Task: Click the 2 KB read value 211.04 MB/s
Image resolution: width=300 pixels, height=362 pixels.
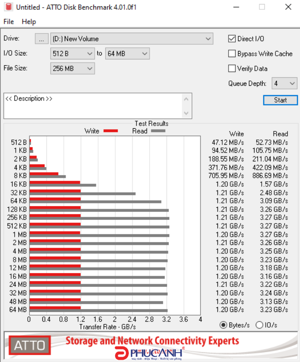Action: (x=270, y=159)
